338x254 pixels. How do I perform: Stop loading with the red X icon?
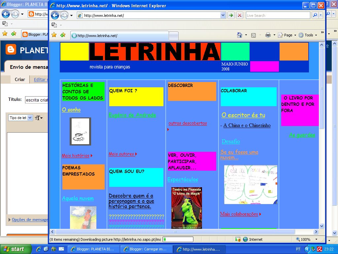[239, 15]
